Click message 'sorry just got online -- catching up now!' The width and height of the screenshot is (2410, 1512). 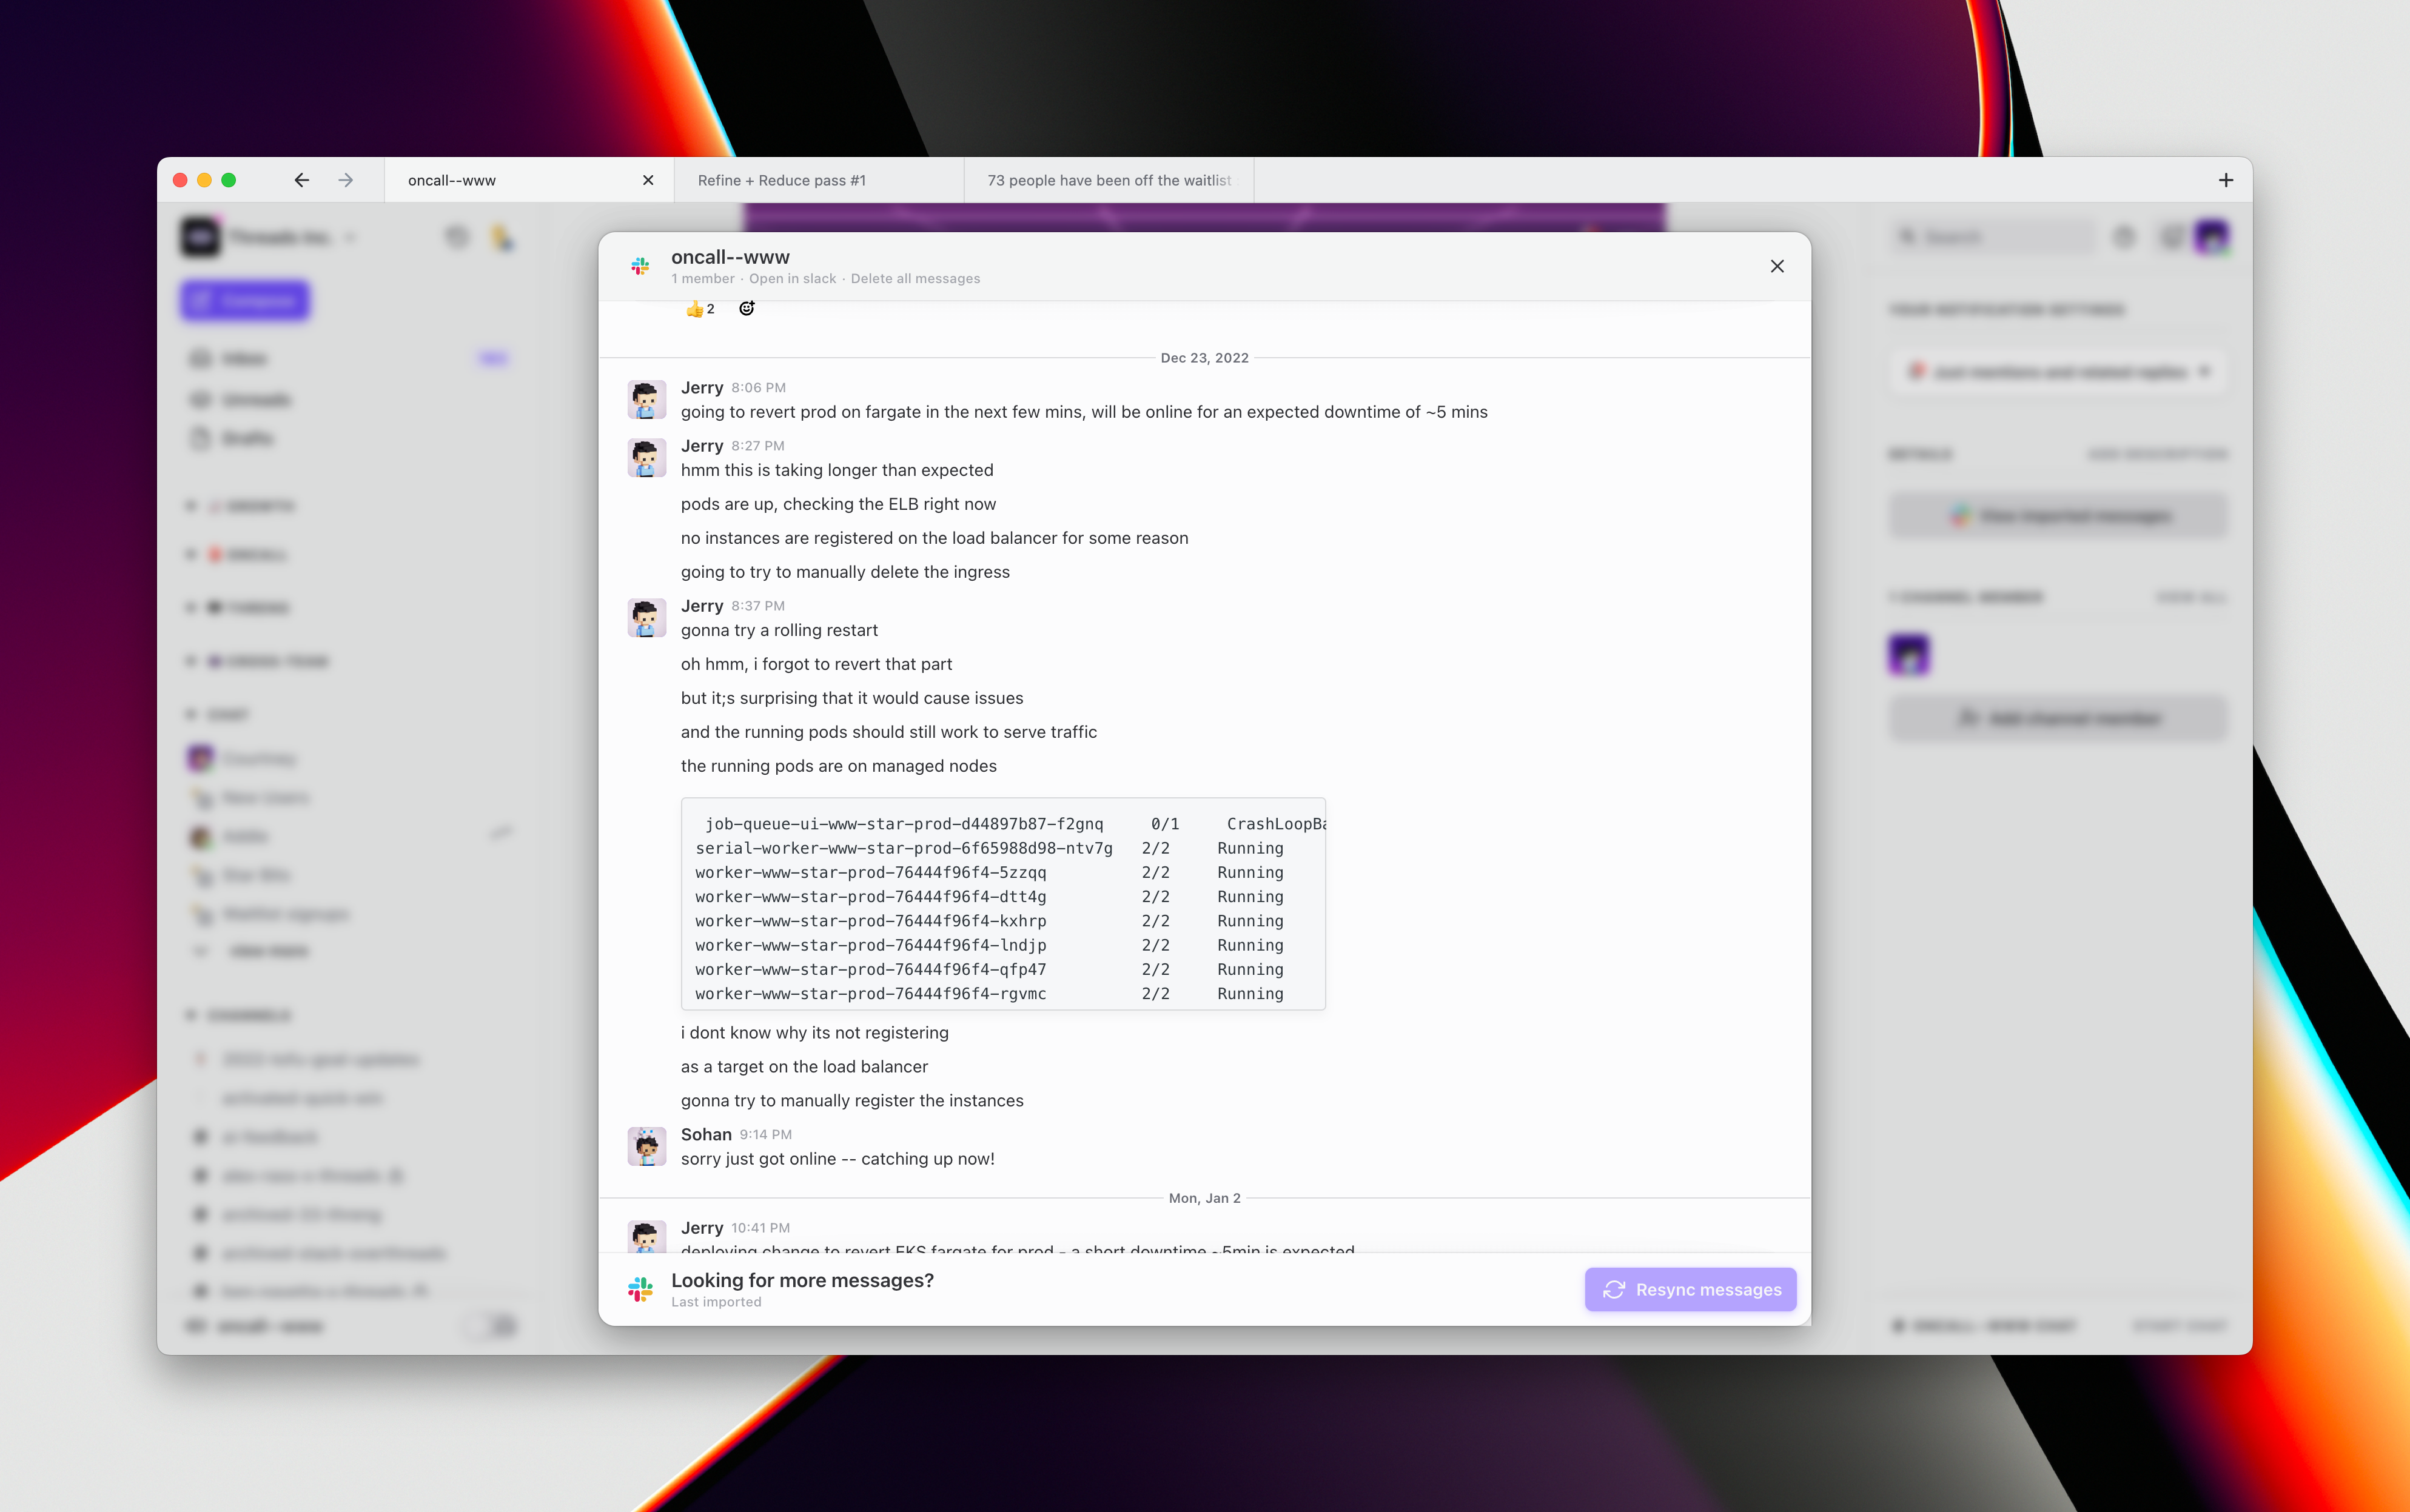pos(837,1159)
